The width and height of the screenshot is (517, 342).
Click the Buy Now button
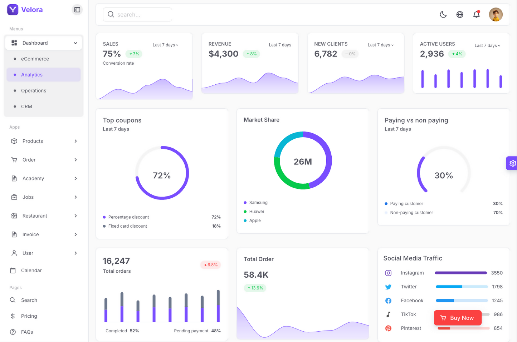(x=457, y=318)
